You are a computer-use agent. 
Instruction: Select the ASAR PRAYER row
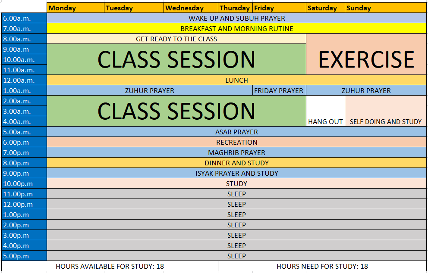click(x=236, y=132)
